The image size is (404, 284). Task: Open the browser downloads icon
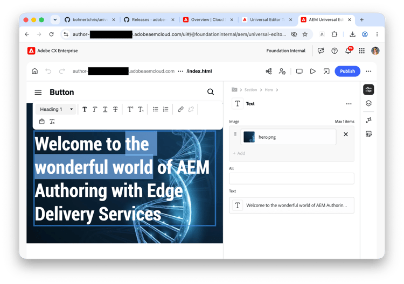tap(352, 34)
